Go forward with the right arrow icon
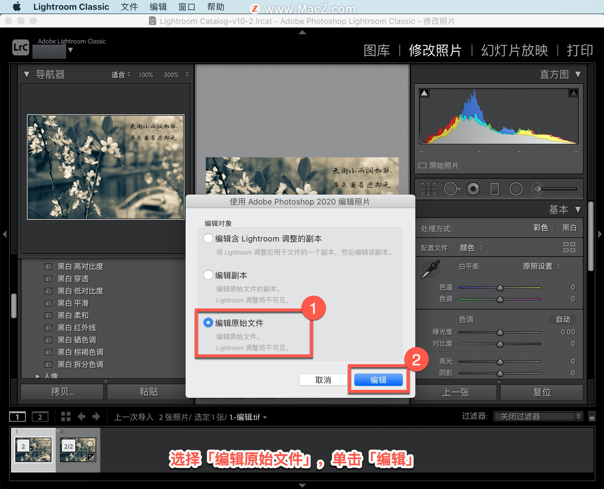The width and height of the screenshot is (604, 489). 96,417
